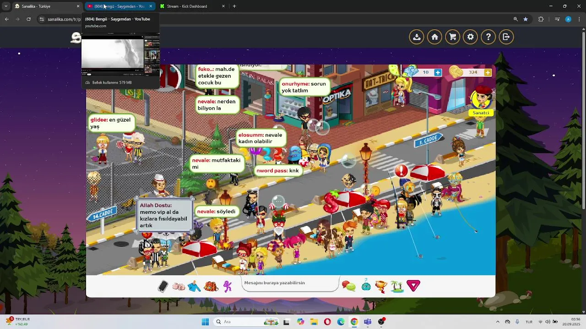This screenshot has height=329, width=586.
Task: Open the media control playlist icon
Action: click(557, 19)
